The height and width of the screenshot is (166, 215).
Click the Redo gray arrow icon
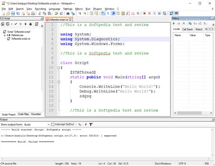click(x=61, y=14)
